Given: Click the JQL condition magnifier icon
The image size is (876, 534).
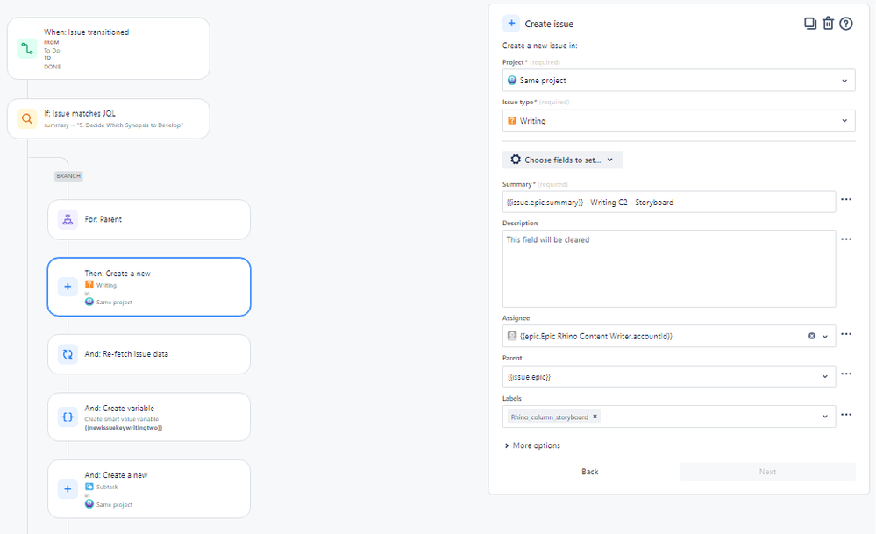Looking at the screenshot, I should coord(27,118).
